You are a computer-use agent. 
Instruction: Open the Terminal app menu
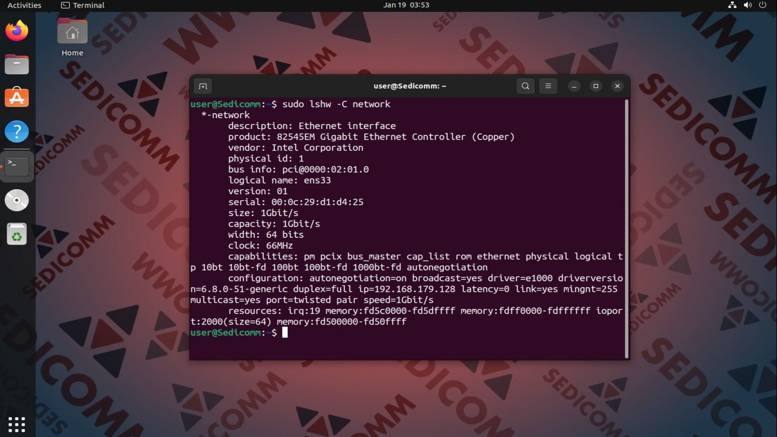click(83, 5)
